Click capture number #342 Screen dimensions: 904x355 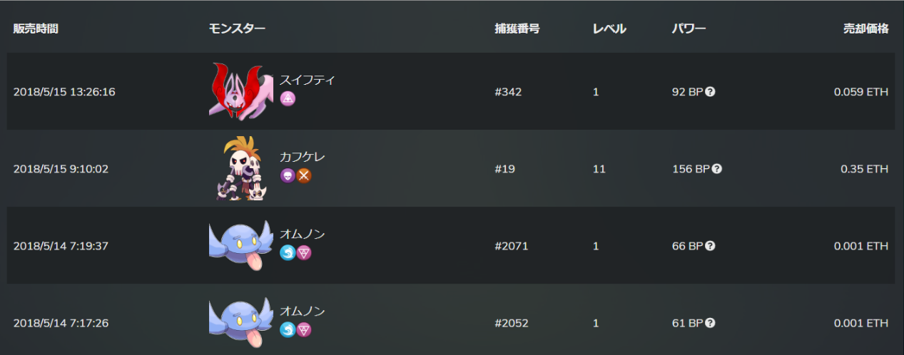[508, 92]
